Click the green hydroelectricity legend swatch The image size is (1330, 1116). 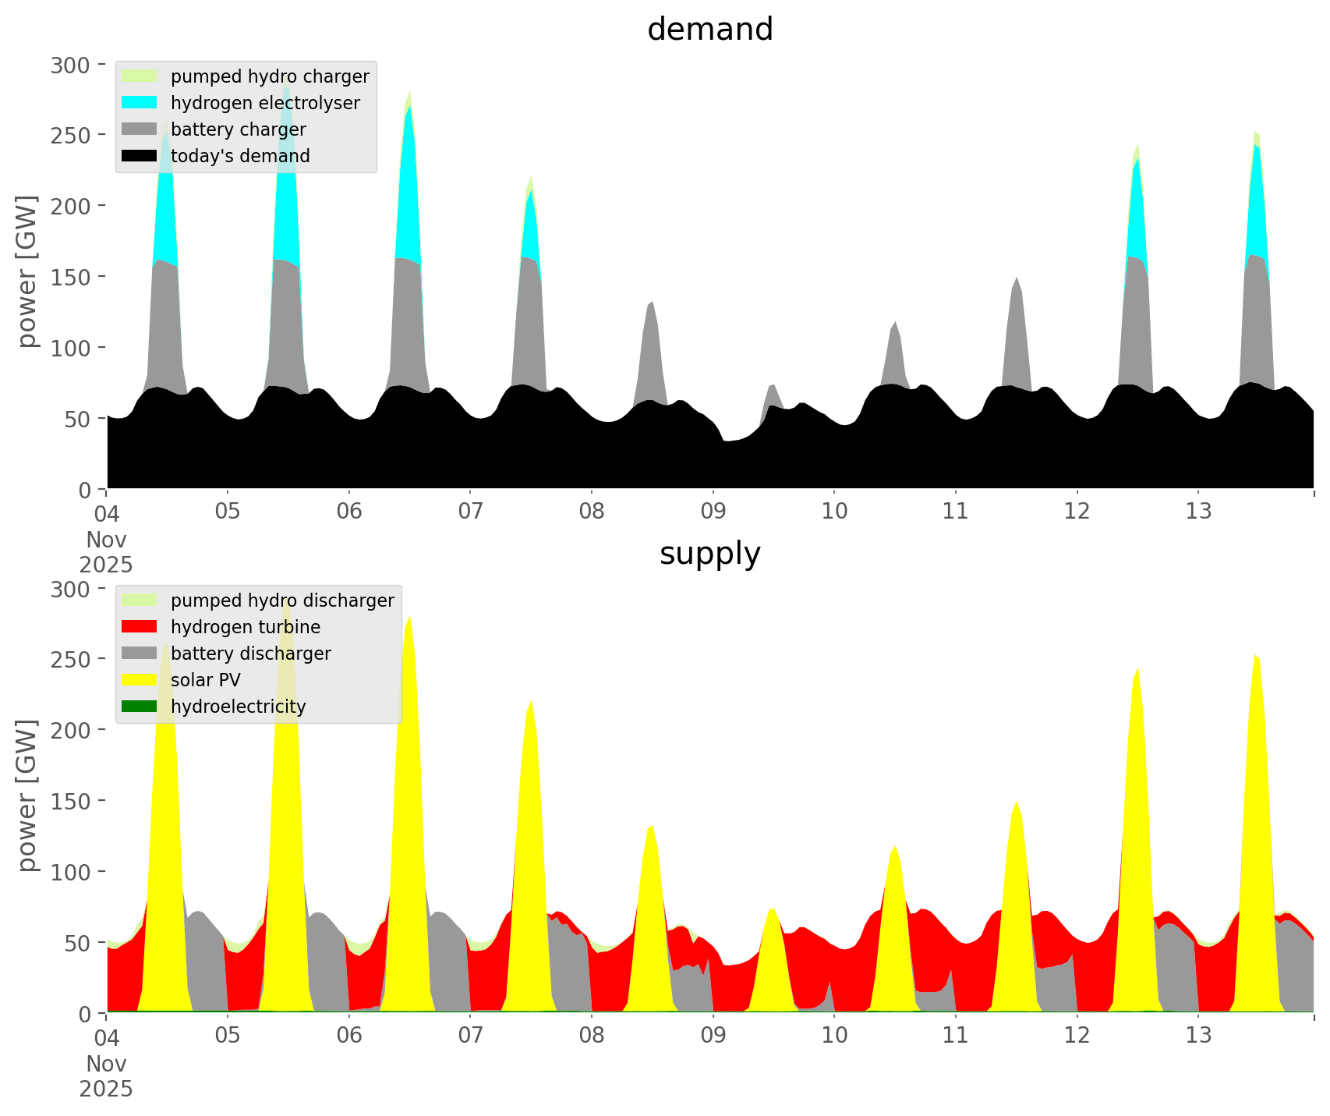140,707
